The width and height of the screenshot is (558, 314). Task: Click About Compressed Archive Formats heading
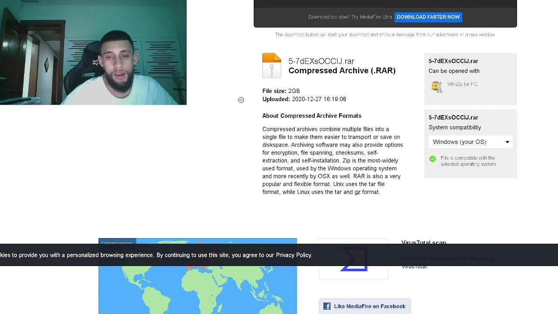[312, 116]
